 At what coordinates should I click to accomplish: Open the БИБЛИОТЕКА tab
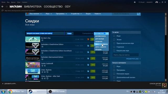33,7
